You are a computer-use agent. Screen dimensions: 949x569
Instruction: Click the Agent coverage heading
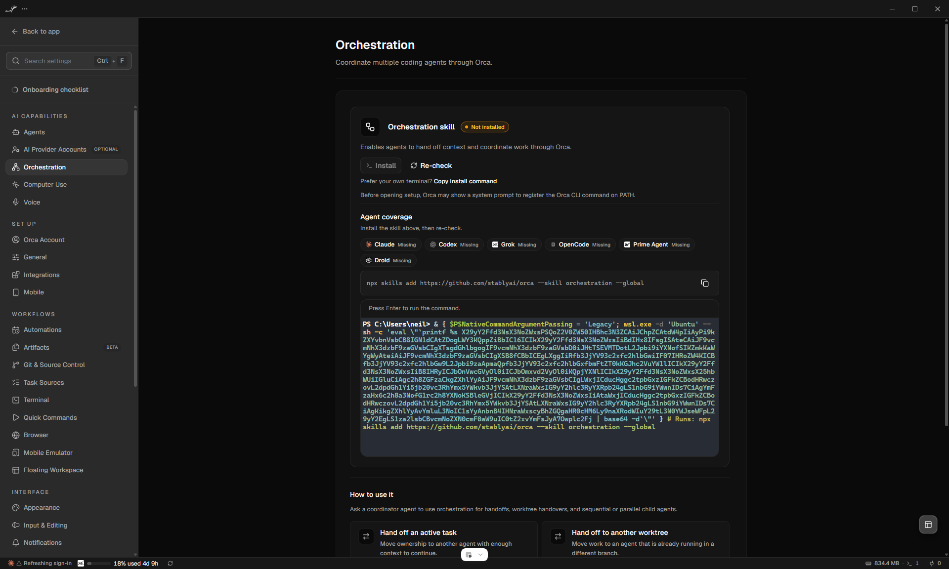click(386, 217)
